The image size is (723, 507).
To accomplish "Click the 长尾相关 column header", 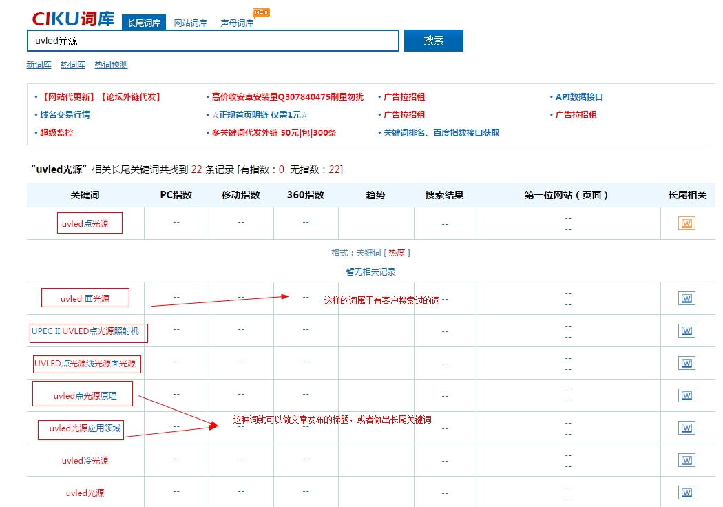I will (687, 195).
